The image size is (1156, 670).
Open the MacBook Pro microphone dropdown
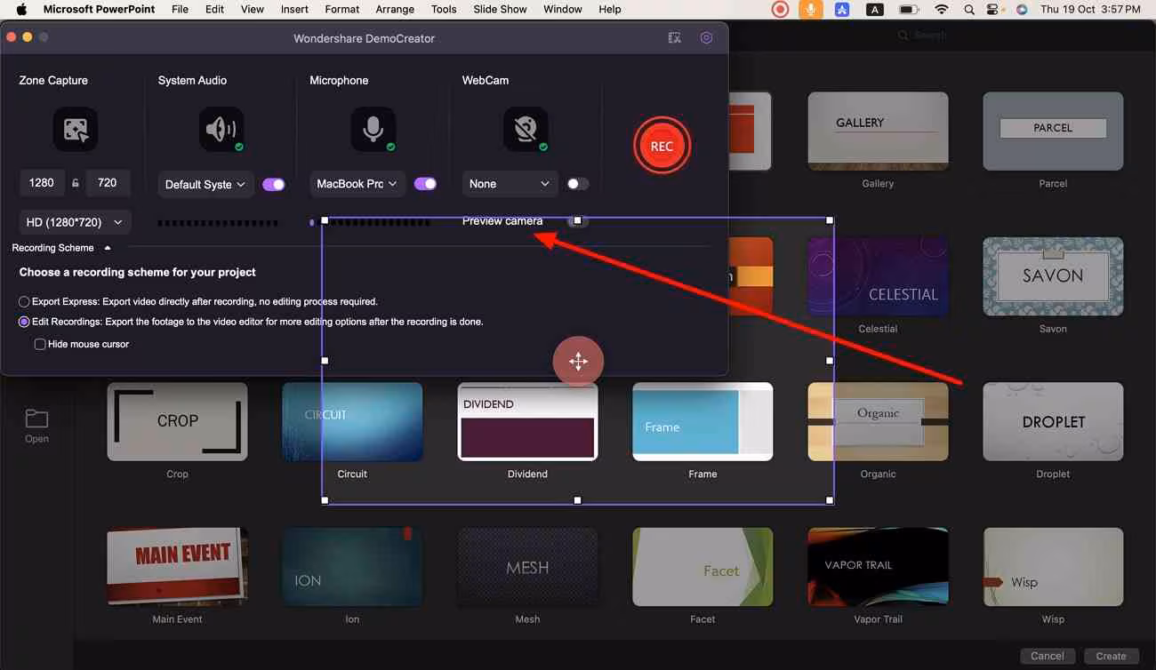tap(357, 184)
